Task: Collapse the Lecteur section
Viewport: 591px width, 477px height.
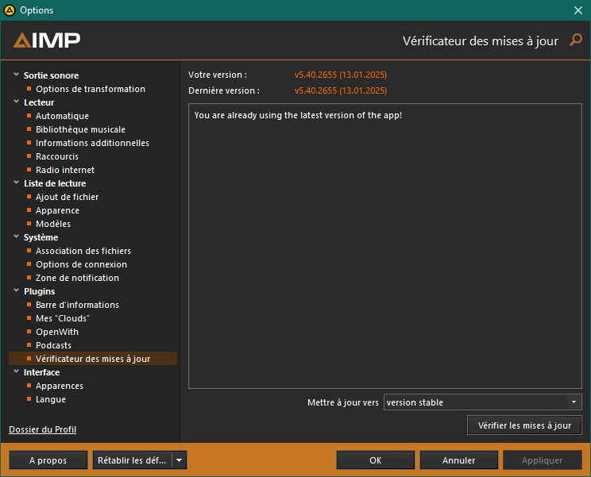Action: click(16, 102)
